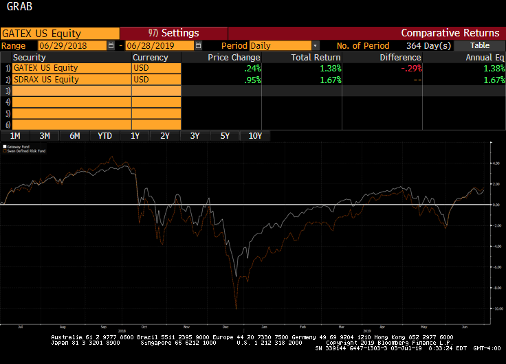Click GATEX price change value .24%
506x364 pixels.
(252, 69)
